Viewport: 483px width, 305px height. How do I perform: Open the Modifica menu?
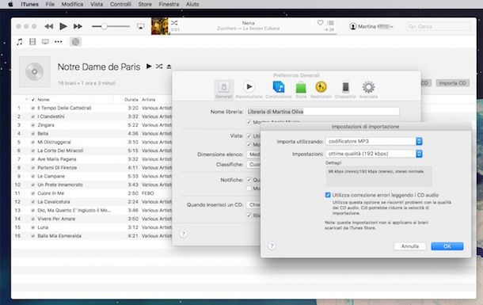[72, 4]
